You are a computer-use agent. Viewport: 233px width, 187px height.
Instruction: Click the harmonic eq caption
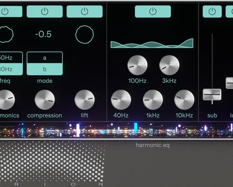click(152, 145)
